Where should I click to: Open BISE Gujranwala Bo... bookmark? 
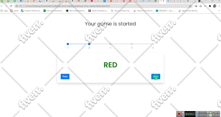pos(76,11)
